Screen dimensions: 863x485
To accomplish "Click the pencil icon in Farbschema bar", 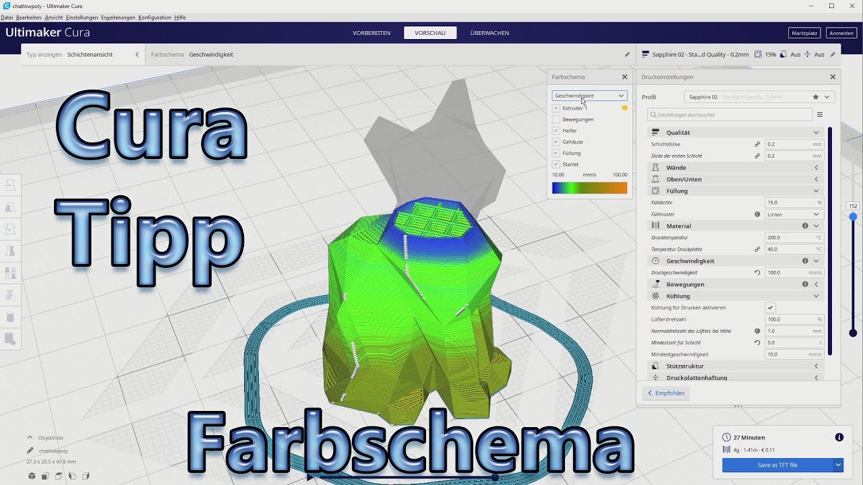I will (x=627, y=55).
